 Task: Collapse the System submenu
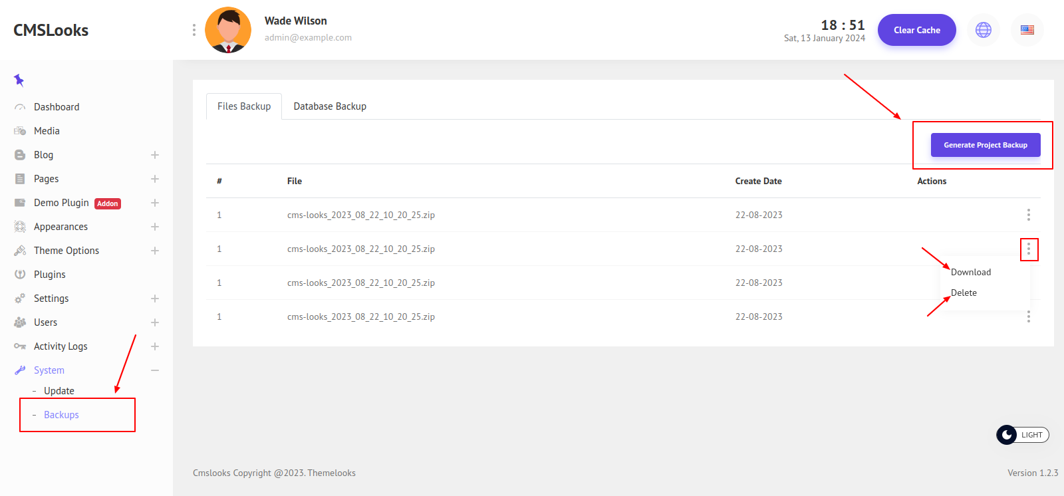coord(155,370)
